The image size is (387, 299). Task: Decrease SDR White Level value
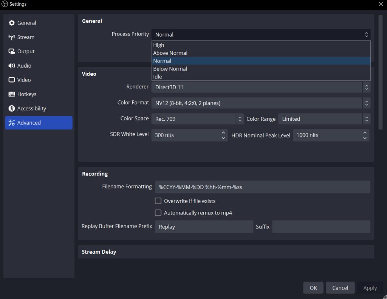[223, 138]
